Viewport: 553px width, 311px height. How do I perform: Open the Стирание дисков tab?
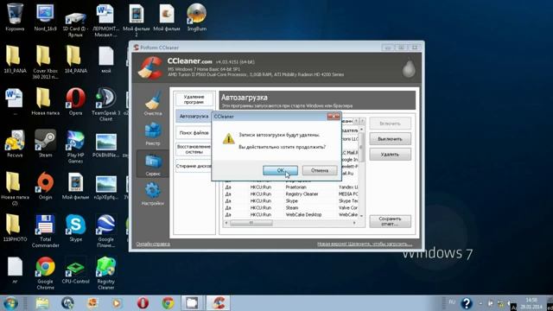194,166
